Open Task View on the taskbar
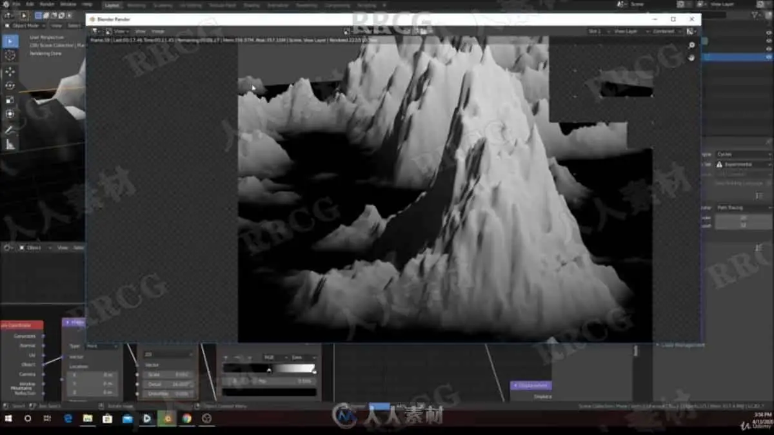Screen dimensions: 774x435 48,418
